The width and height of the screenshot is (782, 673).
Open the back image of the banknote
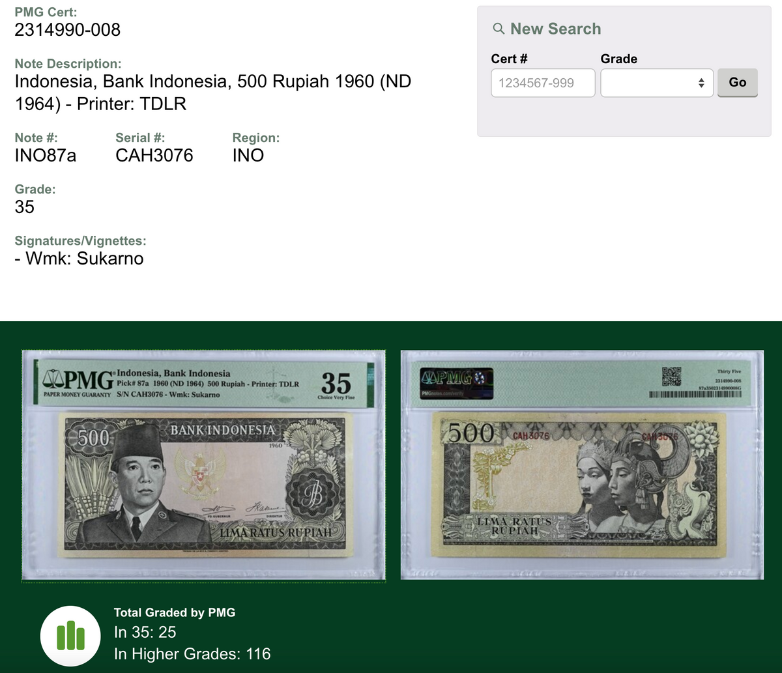(x=582, y=465)
